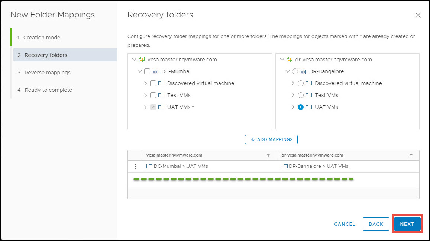Click the recovery 'UAT VMs' label

[326, 107]
